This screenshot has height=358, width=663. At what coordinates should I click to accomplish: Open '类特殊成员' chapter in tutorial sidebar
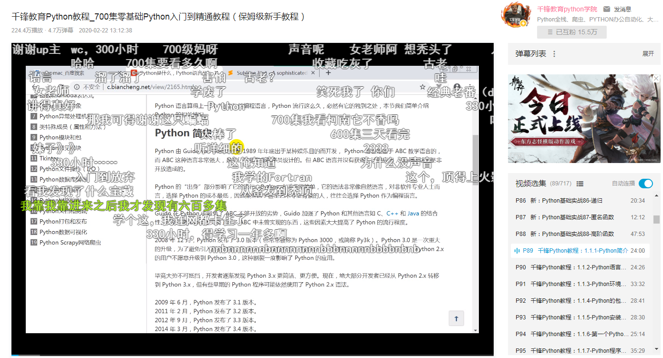click(x=69, y=127)
